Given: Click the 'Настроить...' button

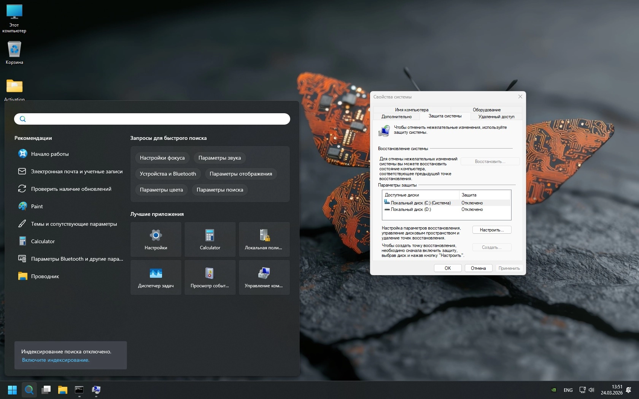Looking at the screenshot, I should pyautogui.click(x=492, y=230).
